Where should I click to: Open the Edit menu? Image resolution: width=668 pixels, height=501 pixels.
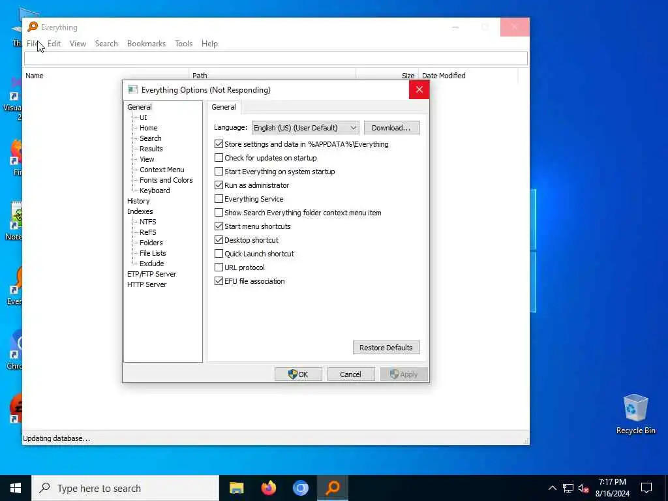54,44
